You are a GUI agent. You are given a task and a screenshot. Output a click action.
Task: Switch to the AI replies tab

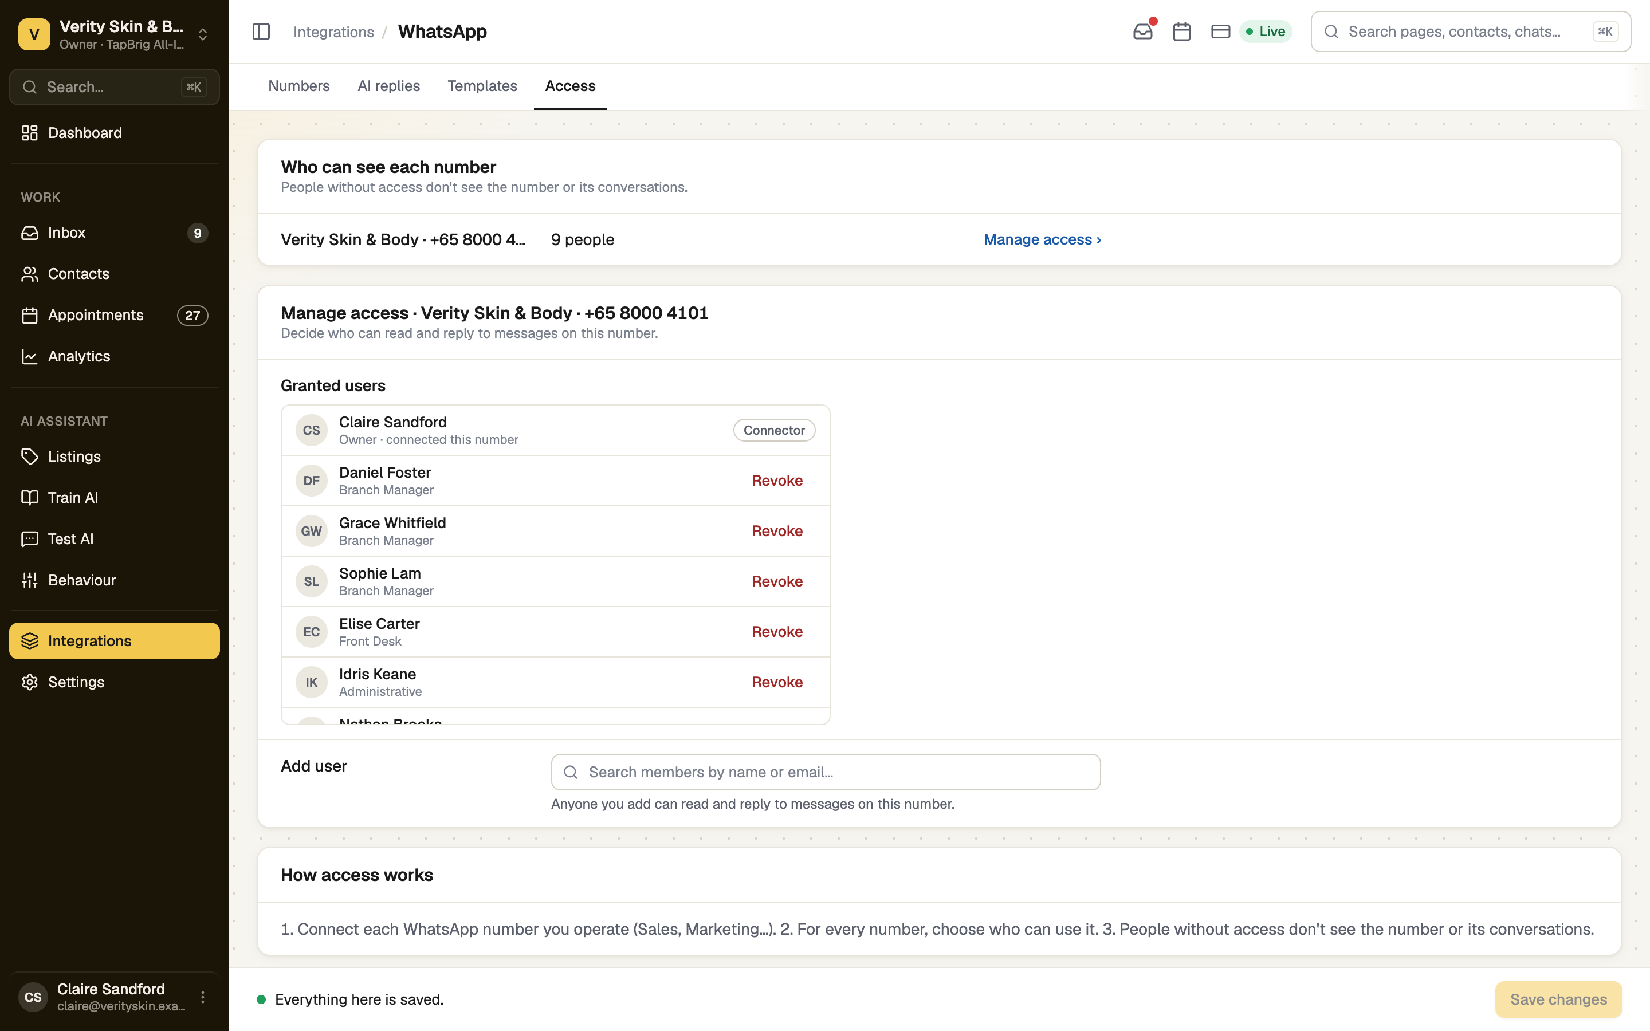click(388, 86)
